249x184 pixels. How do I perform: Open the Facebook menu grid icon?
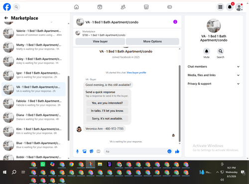pyautogui.click(x=220, y=7)
